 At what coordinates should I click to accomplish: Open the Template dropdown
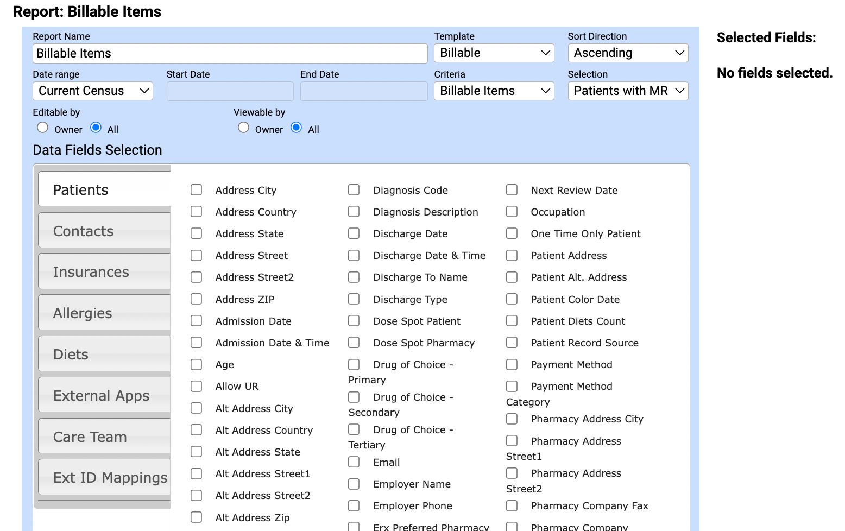(x=494, y=53)
